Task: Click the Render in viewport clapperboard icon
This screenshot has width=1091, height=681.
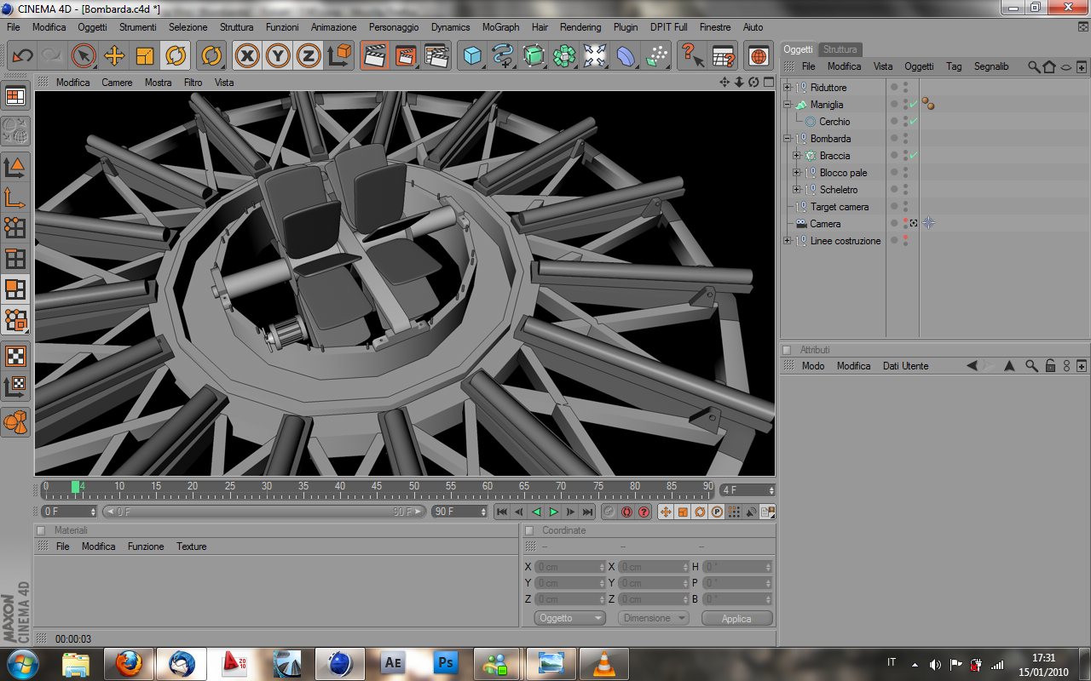Action: [x=374, y=56]
